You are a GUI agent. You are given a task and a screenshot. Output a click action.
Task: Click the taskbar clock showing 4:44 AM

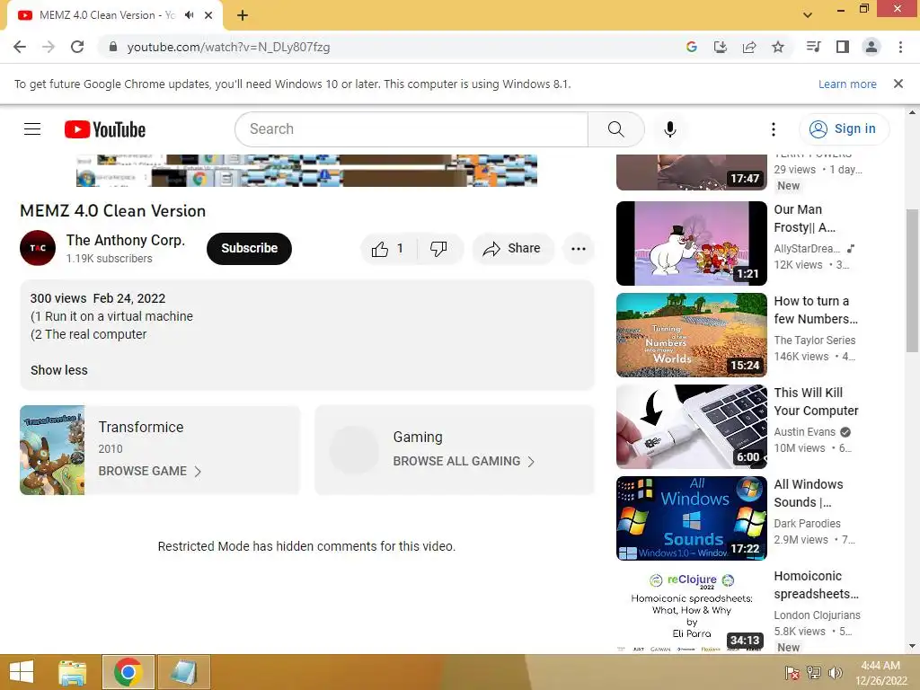pyautogui.click(x=880, y=672)
